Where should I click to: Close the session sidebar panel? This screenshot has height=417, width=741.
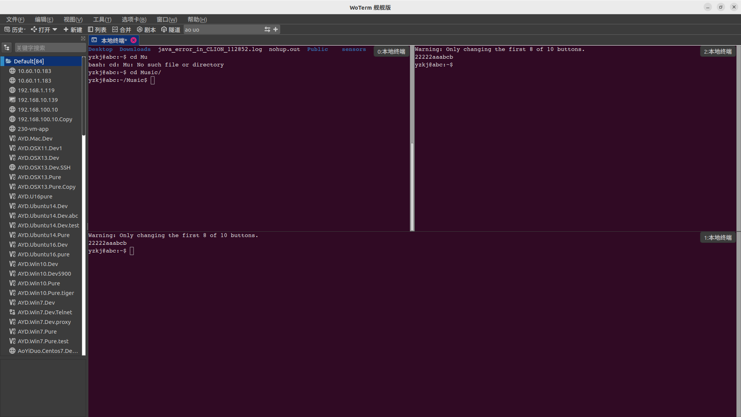point(83,39)
